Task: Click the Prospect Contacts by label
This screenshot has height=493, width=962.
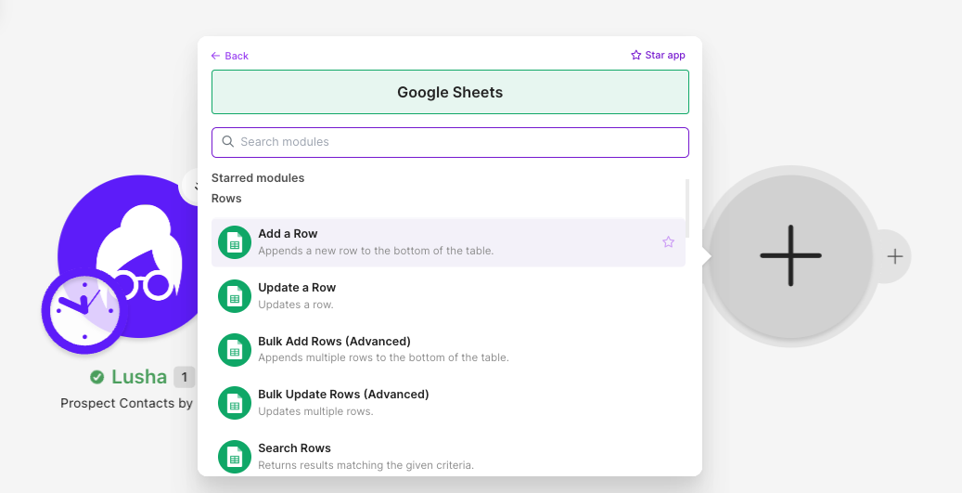Action: [x=126, y=403]
